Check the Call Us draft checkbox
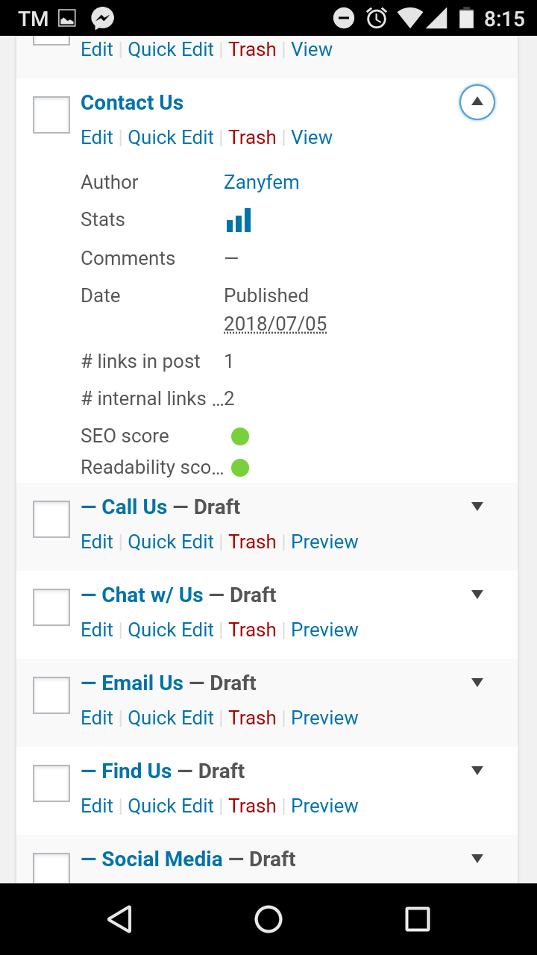This screenshot has height=955, width=537. point(51,519)
